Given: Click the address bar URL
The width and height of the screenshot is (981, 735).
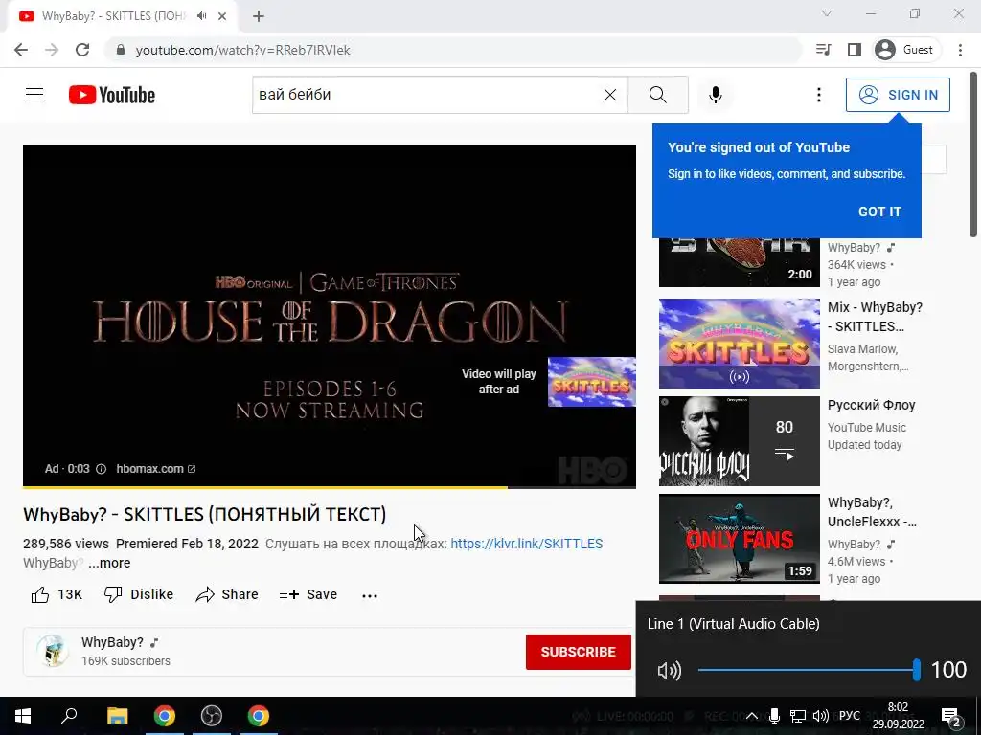Looking at the screenshot, I should (x=242, y=50).
